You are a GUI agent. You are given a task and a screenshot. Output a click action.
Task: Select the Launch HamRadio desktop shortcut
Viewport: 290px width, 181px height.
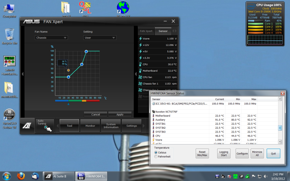[x=9, y=66]
